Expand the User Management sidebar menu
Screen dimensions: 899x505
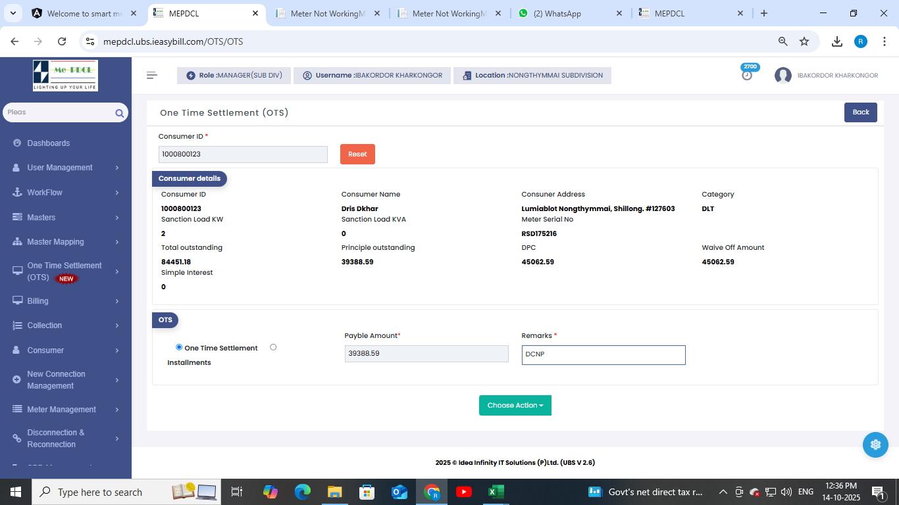pyautogui.click(x=66, y=168)
